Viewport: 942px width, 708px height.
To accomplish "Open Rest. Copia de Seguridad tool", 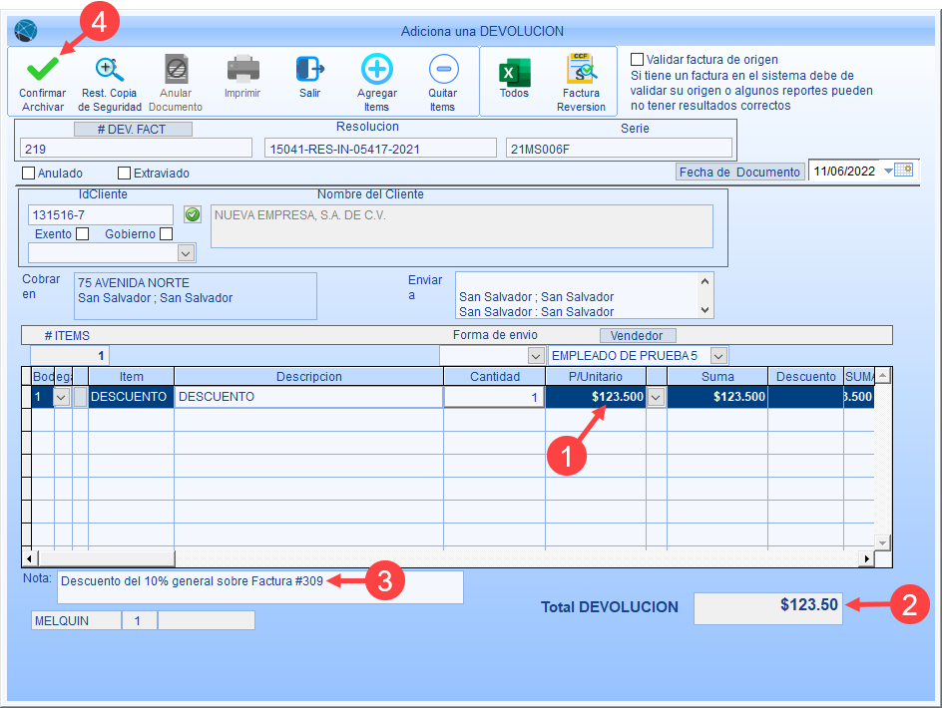I will pyautogui.click(x=110, y=70).
